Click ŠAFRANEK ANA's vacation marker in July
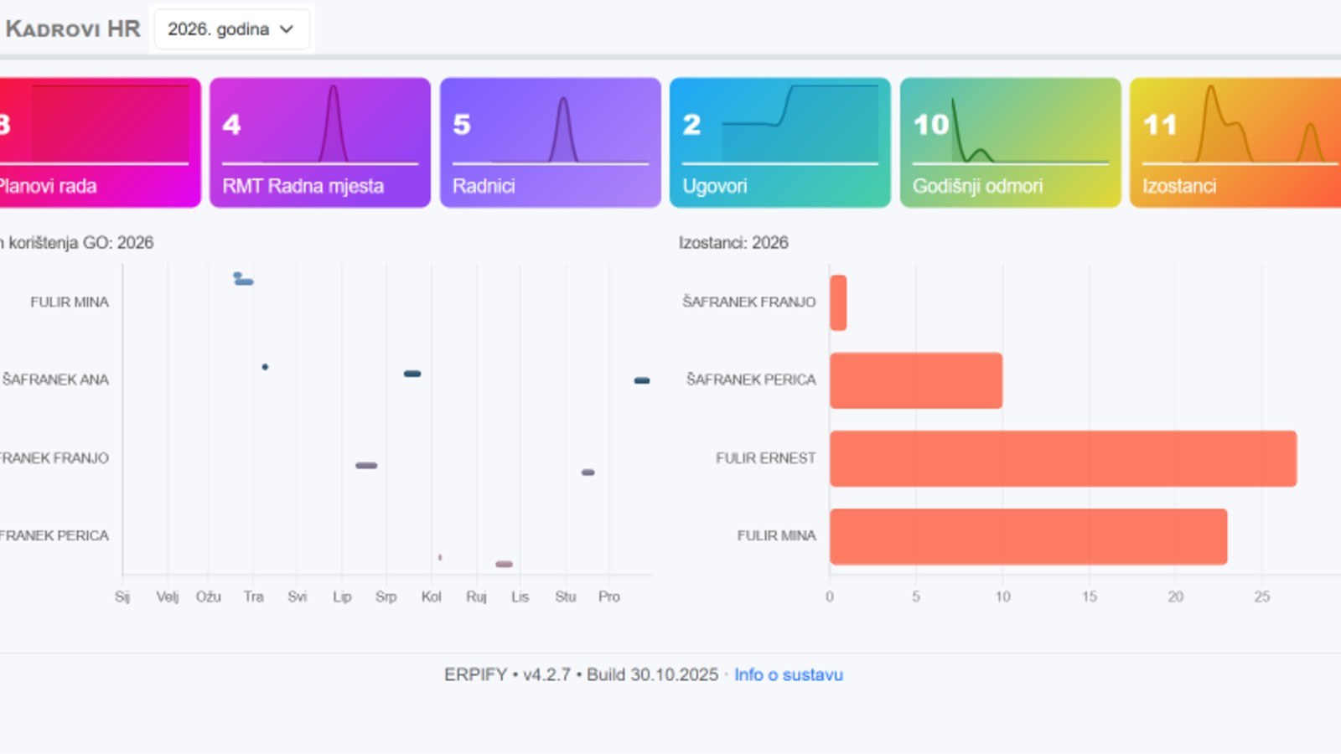The width and height of the screenshot is (1341, 754). click(x=412, y=374)
